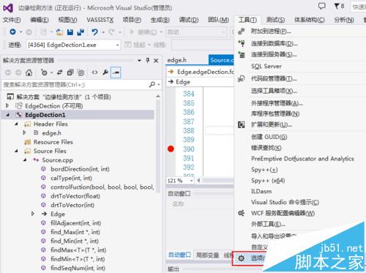Select the Spy++(+) menu entry
This screenshot has width=366, height=273.
264,170
